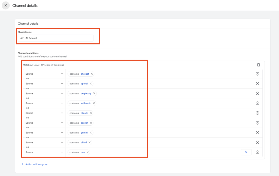Add a new condition group
The height and width of the screenshot is (176, 279).
pos(35,164)
